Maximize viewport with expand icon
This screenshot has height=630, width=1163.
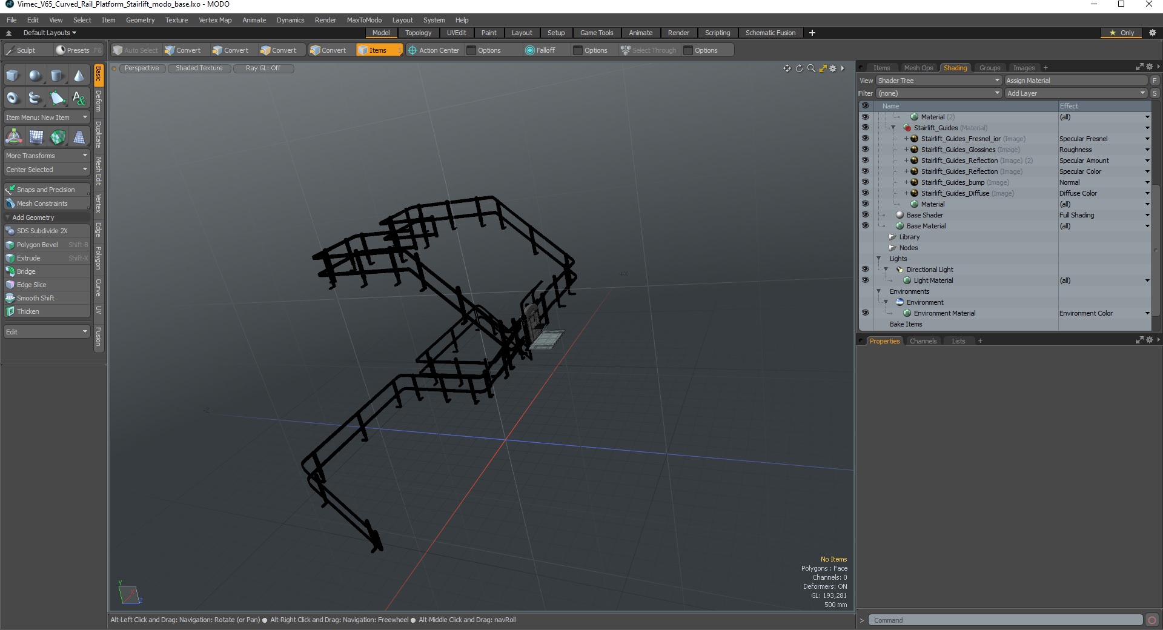823,68
